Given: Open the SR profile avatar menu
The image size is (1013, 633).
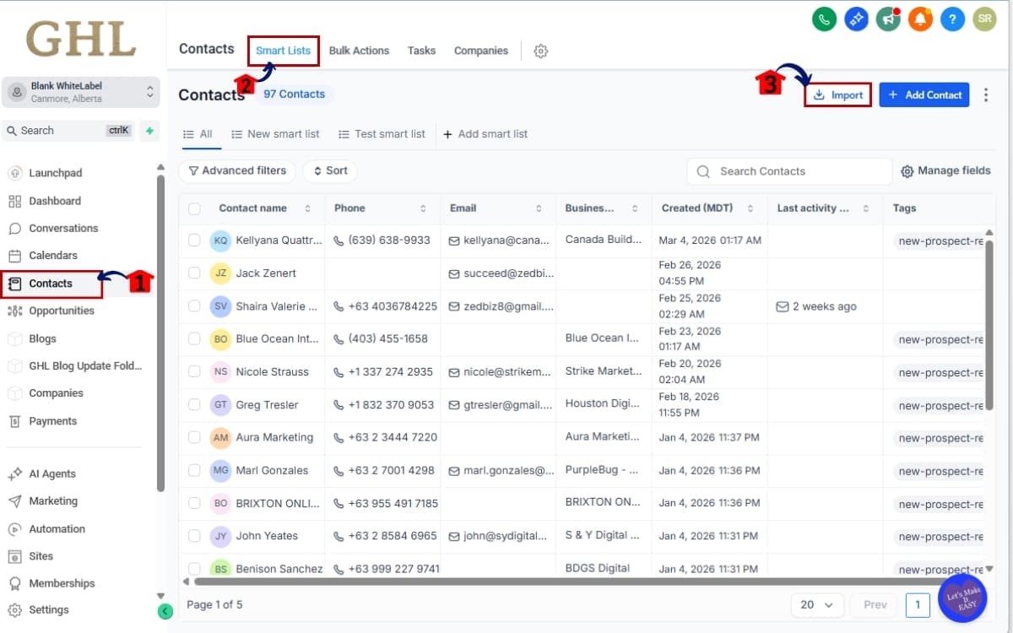Looking at the screenshot, I should pyautogui.click(x=984, y=18).
